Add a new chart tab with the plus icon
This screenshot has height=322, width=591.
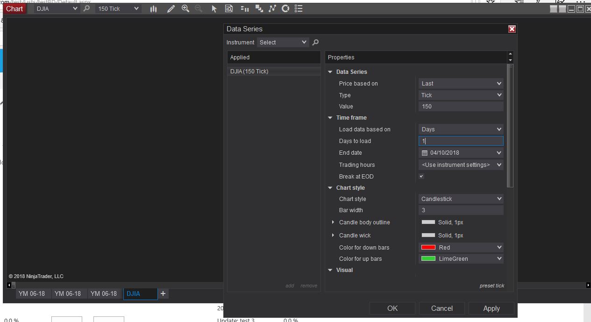point(163,293)
